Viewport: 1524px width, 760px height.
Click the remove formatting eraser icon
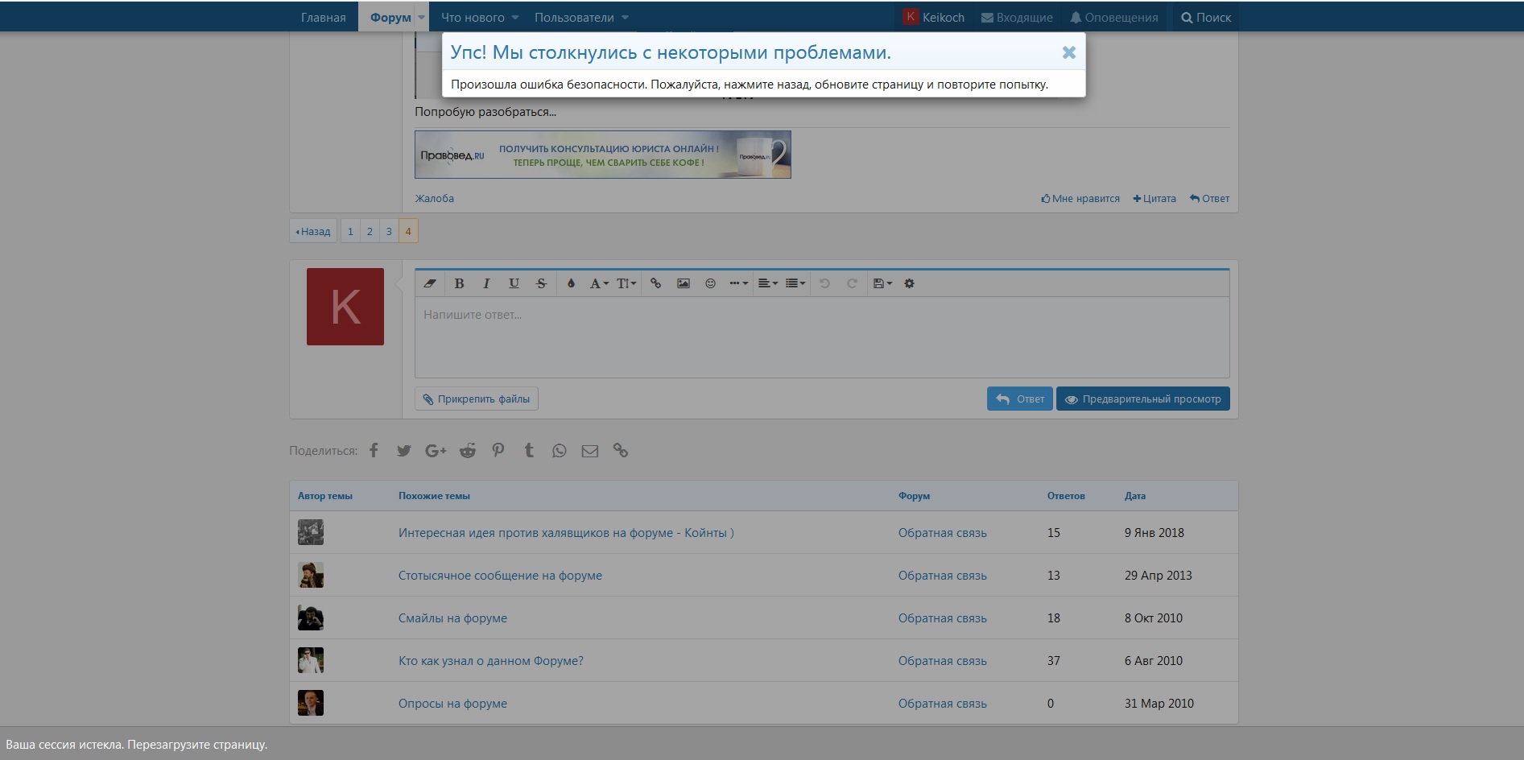(430, 283)
